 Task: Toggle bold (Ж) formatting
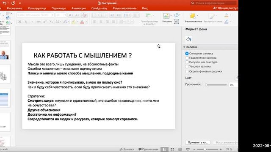[x=20, y=22]
